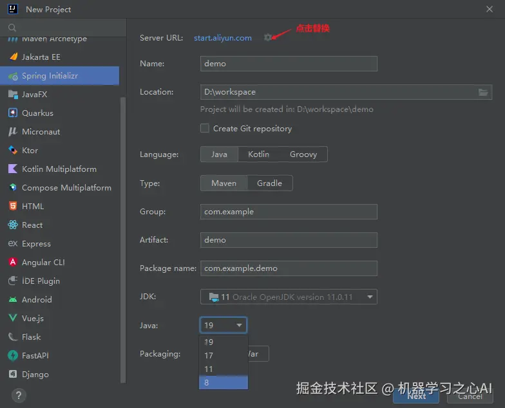505x408 pixels.
Task: Click the project Name field
Action: point(289,64)
